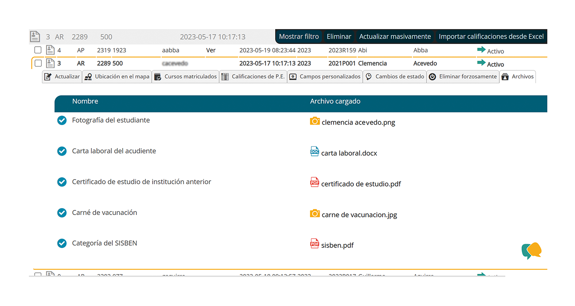575x306 pixels.
Task: Click the student record icon for Clemencia row
Action: 50,63
